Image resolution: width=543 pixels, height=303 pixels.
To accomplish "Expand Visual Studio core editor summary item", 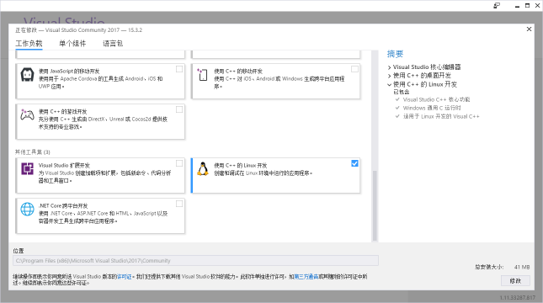I will (x=389, y=67).
